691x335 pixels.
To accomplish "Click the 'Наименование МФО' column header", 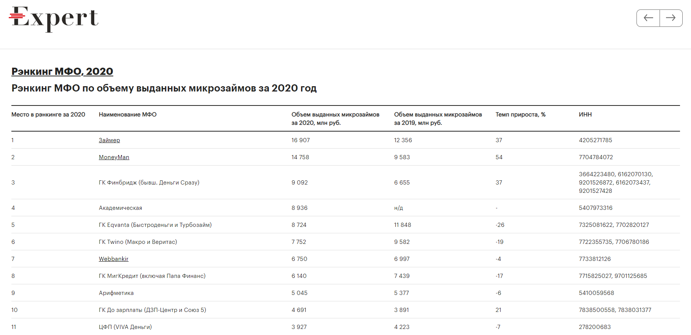I will (128, 115).
